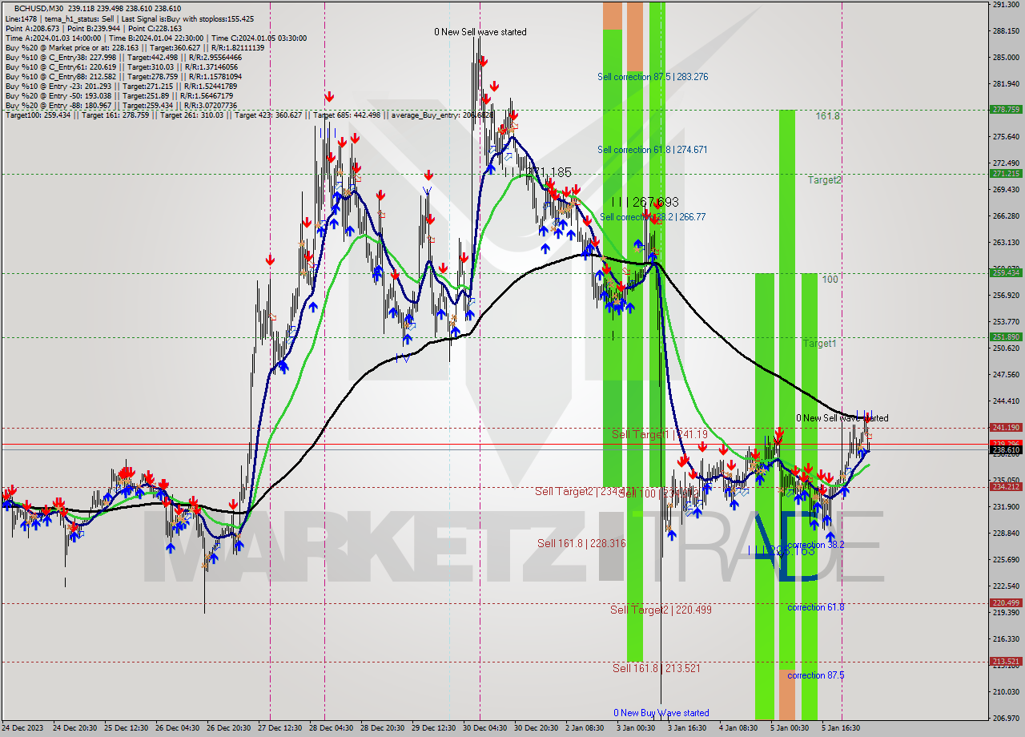
Task: Click 'Sell Target1 | 241.19' label
Action: [x=660, y=434]
